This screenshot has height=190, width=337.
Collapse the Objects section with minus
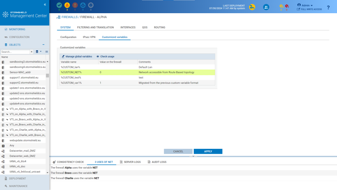tap(43, 45)
